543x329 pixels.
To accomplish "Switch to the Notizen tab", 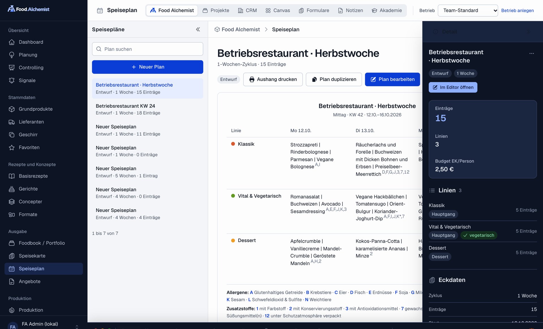I will (351, 10).
